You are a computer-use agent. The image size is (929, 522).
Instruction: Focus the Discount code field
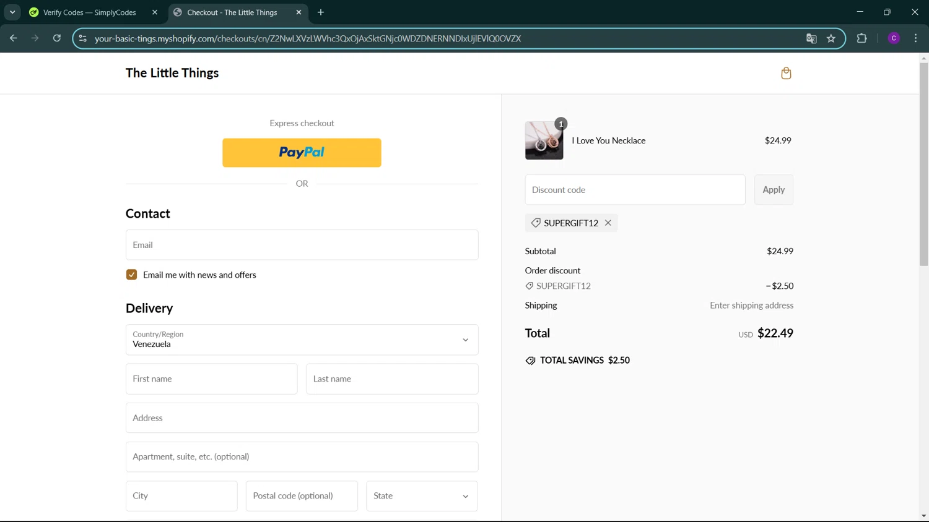[x=635, y=190]
